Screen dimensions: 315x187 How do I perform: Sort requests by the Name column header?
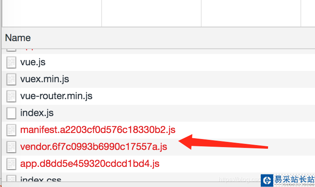(x=18, y=38)
